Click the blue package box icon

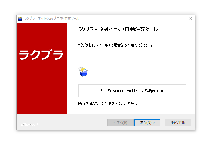(83, 72)
